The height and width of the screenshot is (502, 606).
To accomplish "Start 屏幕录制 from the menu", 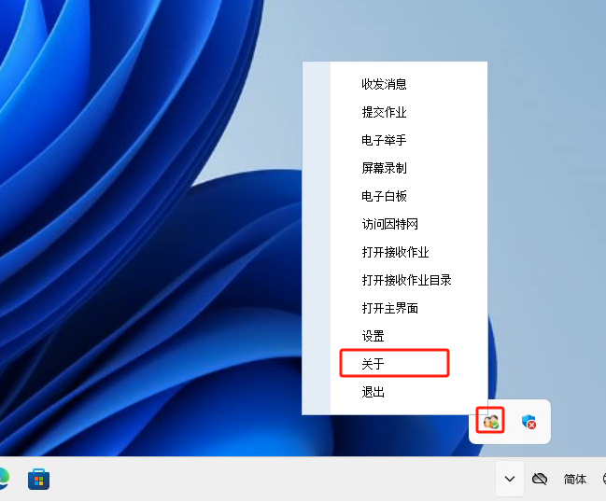I will click(x=384, y=168).
